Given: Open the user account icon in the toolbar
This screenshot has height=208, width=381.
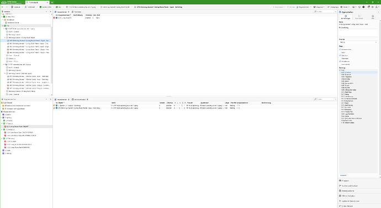Looking at the screenshot, I should point(377,7).
